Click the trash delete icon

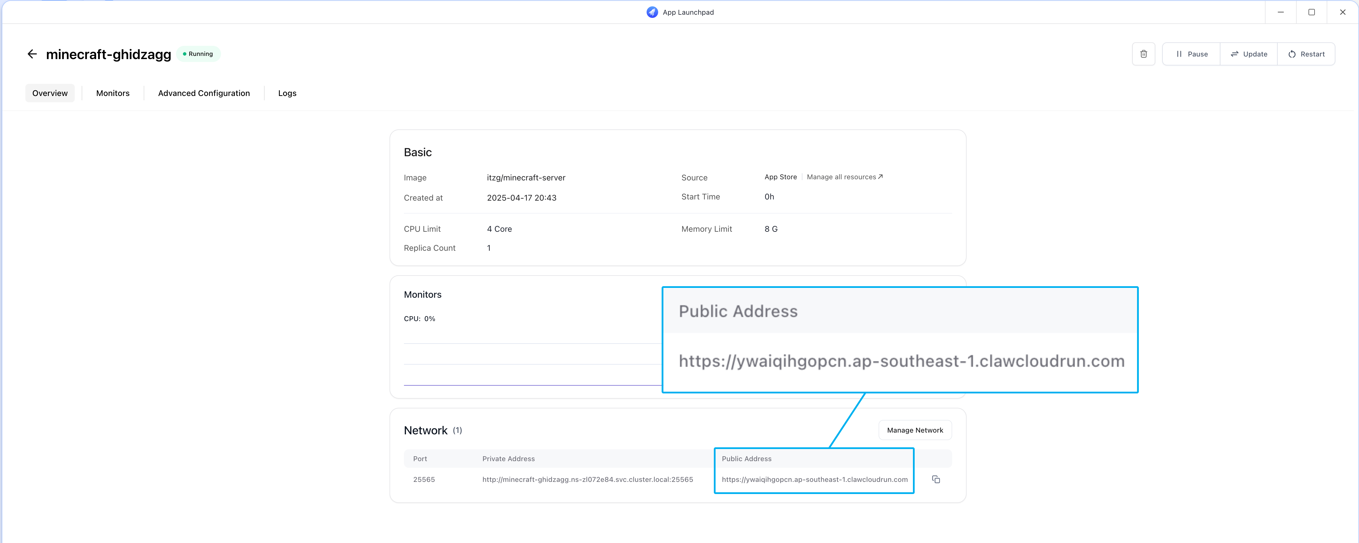1143,54
